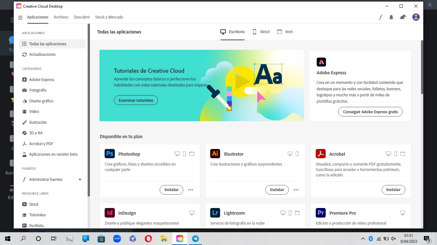Image resolution: width=437 pixels, height=245 pixels.
Task: Open Windows search on taskbar
Action: click(23, 239)
